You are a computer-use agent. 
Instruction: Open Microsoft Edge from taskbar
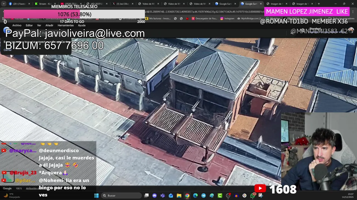pyautogui.click(x=195, y=196)
